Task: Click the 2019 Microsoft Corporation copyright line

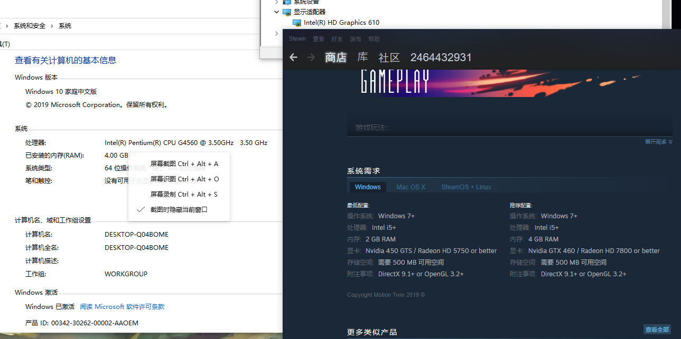Action: pyautogui.click(x=97, y=105)
